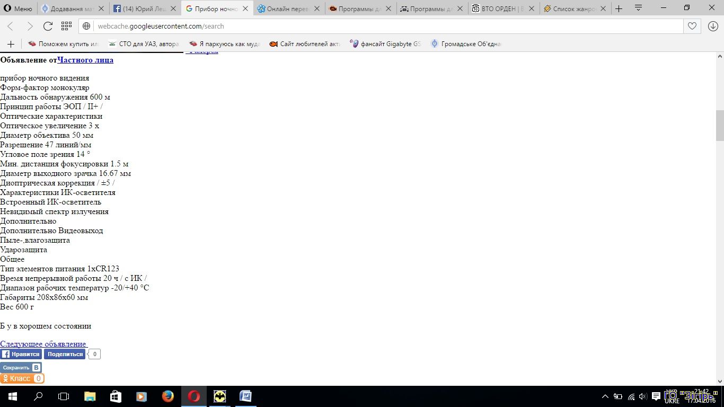Open the Opera Меню button
Viewport: 724px width, 407px height.
(x=19, y=8)
